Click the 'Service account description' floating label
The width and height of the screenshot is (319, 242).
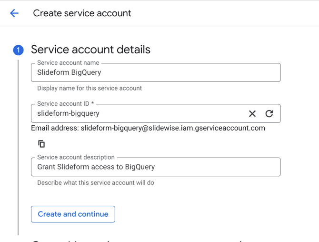coord(76,157)
